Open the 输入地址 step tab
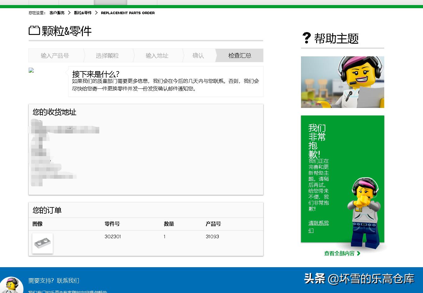The width and height of the screenshot is (423, 293). tap(157, 55)
